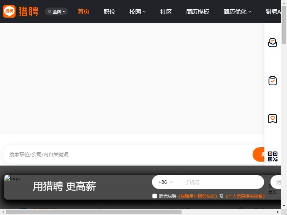Go to the 首页 tab

coord(84,11)
